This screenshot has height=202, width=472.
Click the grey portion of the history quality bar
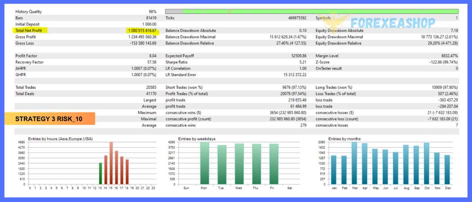click(x=174, y=11)
